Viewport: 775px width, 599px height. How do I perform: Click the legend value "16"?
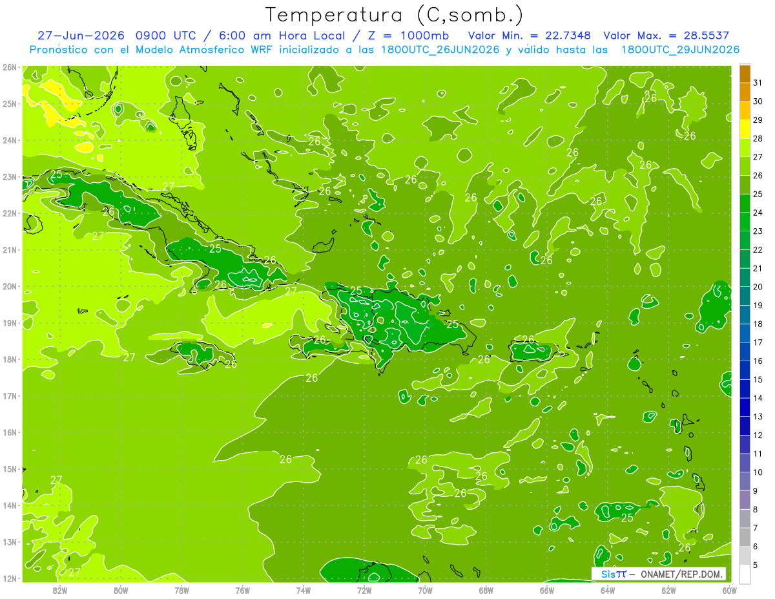point(758,361)
